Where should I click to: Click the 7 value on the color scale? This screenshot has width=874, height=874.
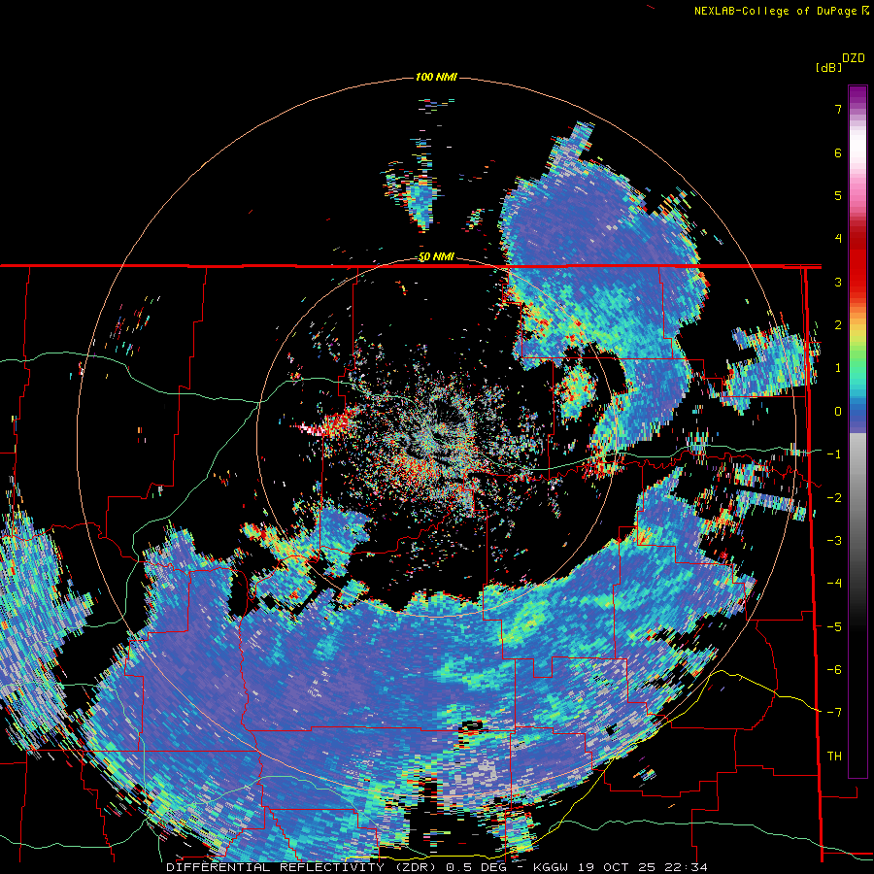(838, 109)
